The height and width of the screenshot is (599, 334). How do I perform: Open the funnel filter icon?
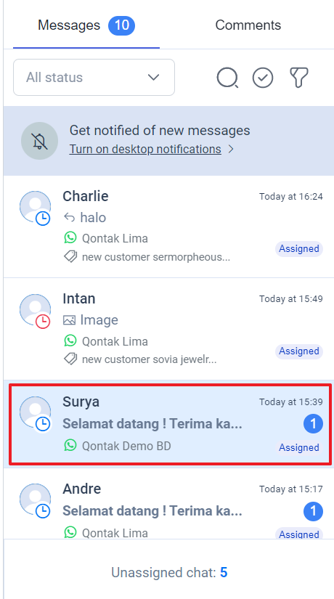(x=299, y=78)
